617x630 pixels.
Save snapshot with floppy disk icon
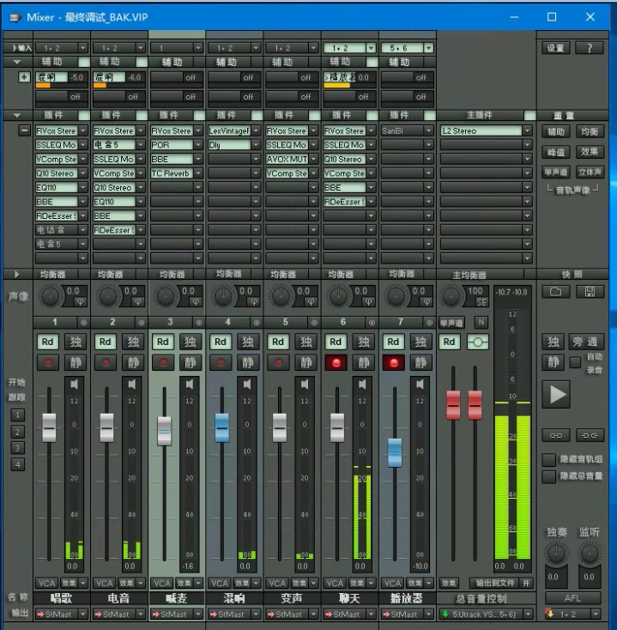(x=590, y=291)
